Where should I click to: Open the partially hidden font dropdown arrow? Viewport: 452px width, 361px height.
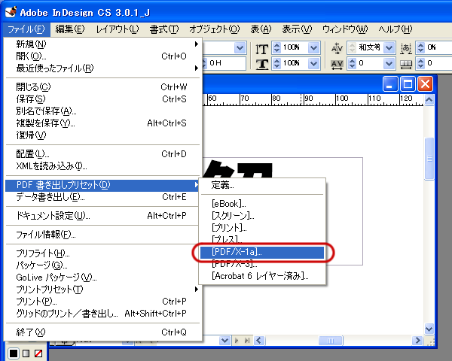(x=240, y=48)
